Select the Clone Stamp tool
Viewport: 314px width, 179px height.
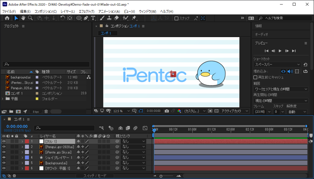pos(109,18)
